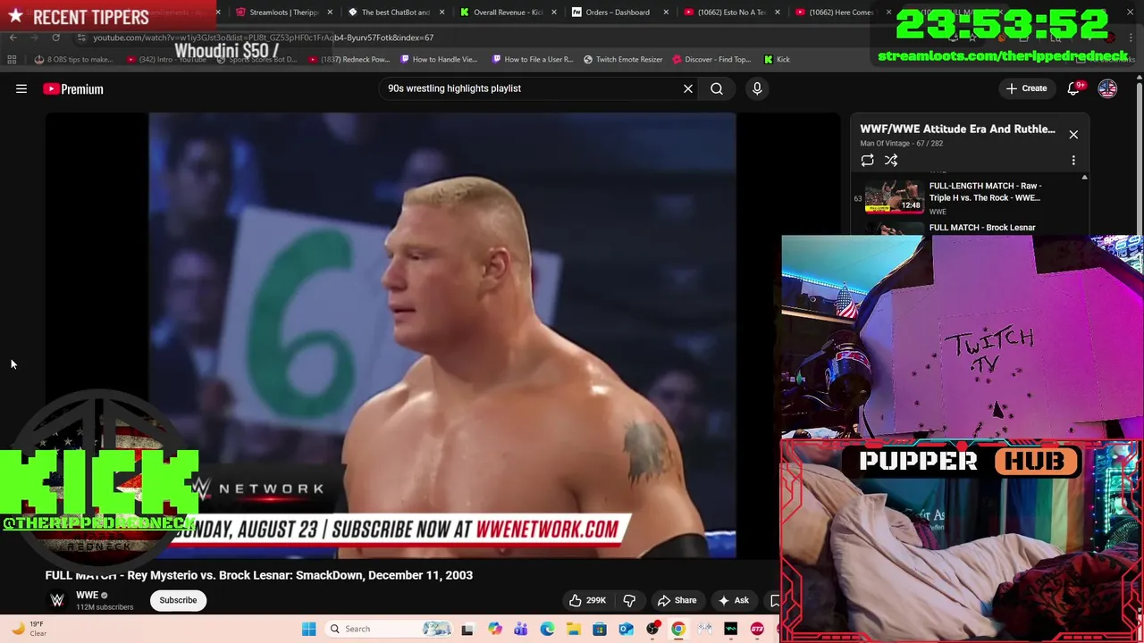Open the Create menu
Viewport: 1144px width, 643px height.
coord(1026,88)
